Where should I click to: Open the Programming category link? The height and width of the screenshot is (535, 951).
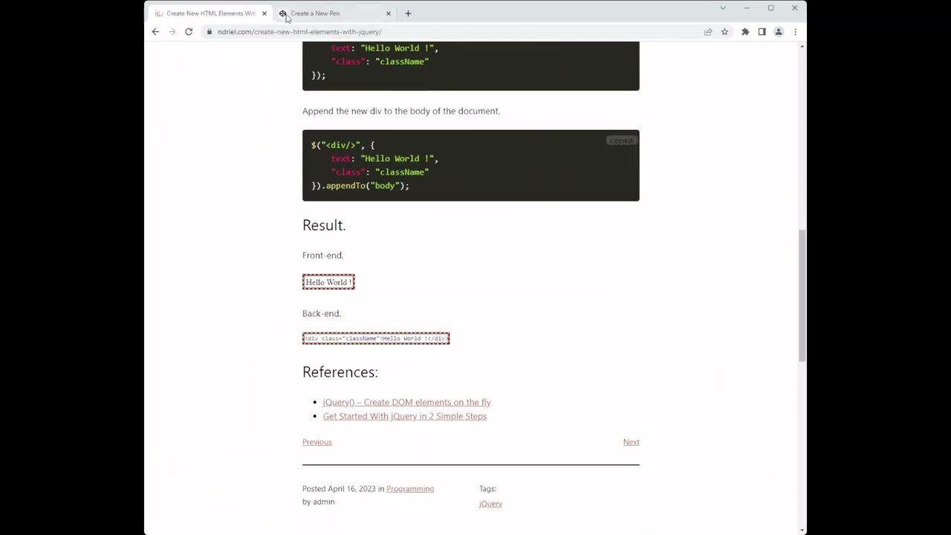410,489
